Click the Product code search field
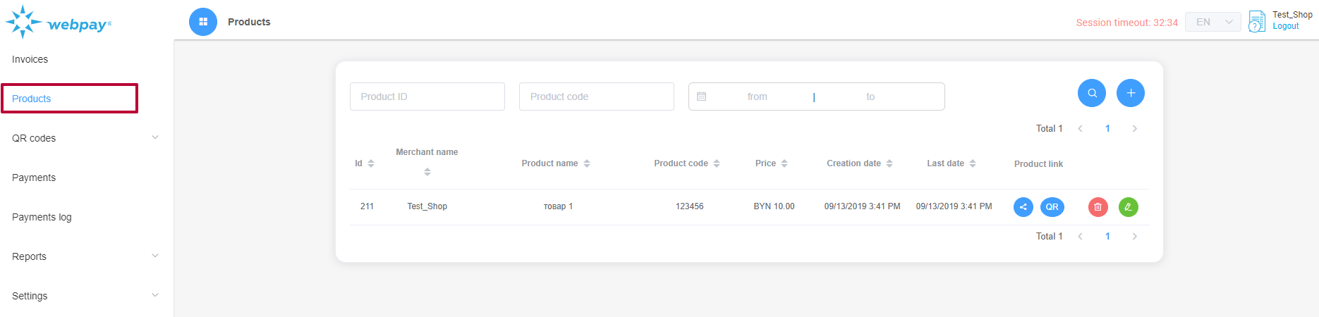Viewport: 1319px width, 317px height. (596, 97)
